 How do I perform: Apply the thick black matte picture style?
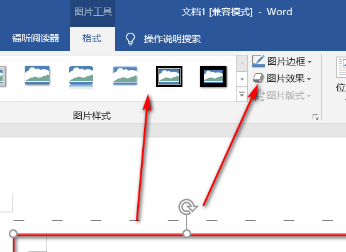(x=213, y=76)
